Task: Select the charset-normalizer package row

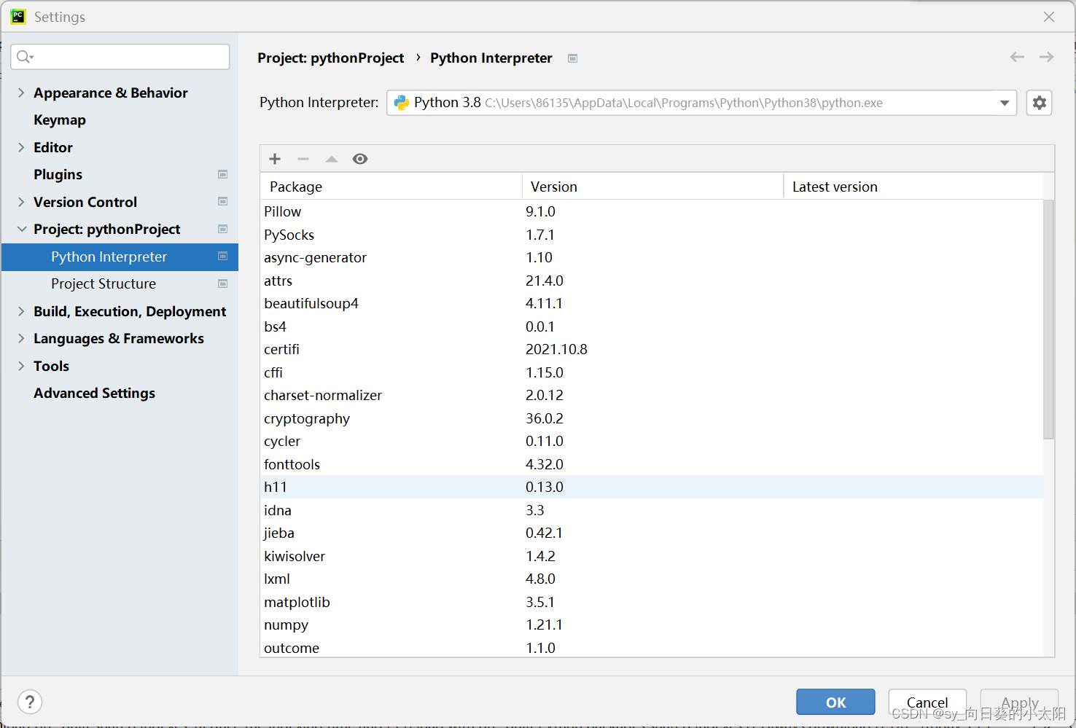Action: coord(652,395)
